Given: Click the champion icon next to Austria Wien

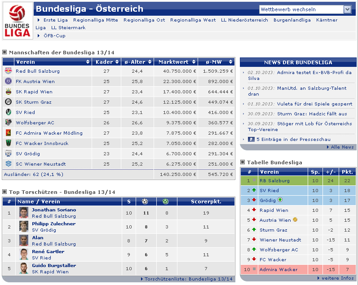Looking at the screenshot, I should 295,219.
